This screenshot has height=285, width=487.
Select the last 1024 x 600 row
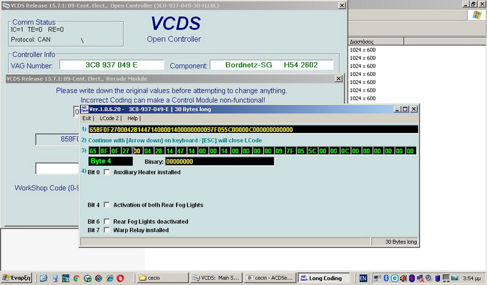pyautogui.click(x=363, y=98)
